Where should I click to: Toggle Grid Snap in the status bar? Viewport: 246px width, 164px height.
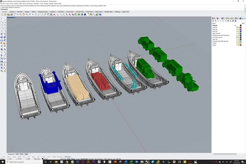63,159
